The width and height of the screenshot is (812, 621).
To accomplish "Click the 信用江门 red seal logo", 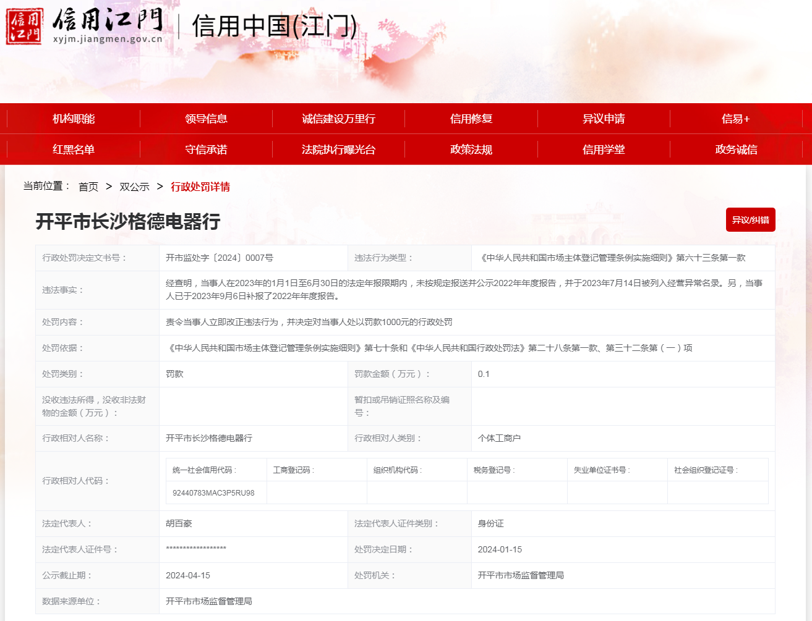I will pos(25,27).
